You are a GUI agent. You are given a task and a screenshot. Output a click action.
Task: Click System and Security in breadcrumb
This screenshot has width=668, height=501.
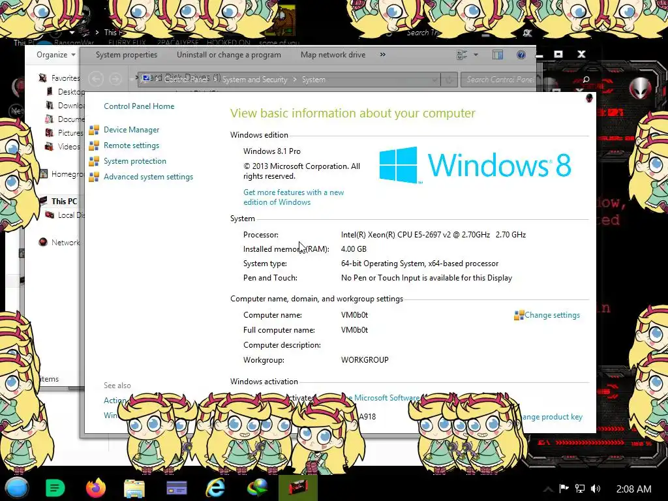[254, 80]
